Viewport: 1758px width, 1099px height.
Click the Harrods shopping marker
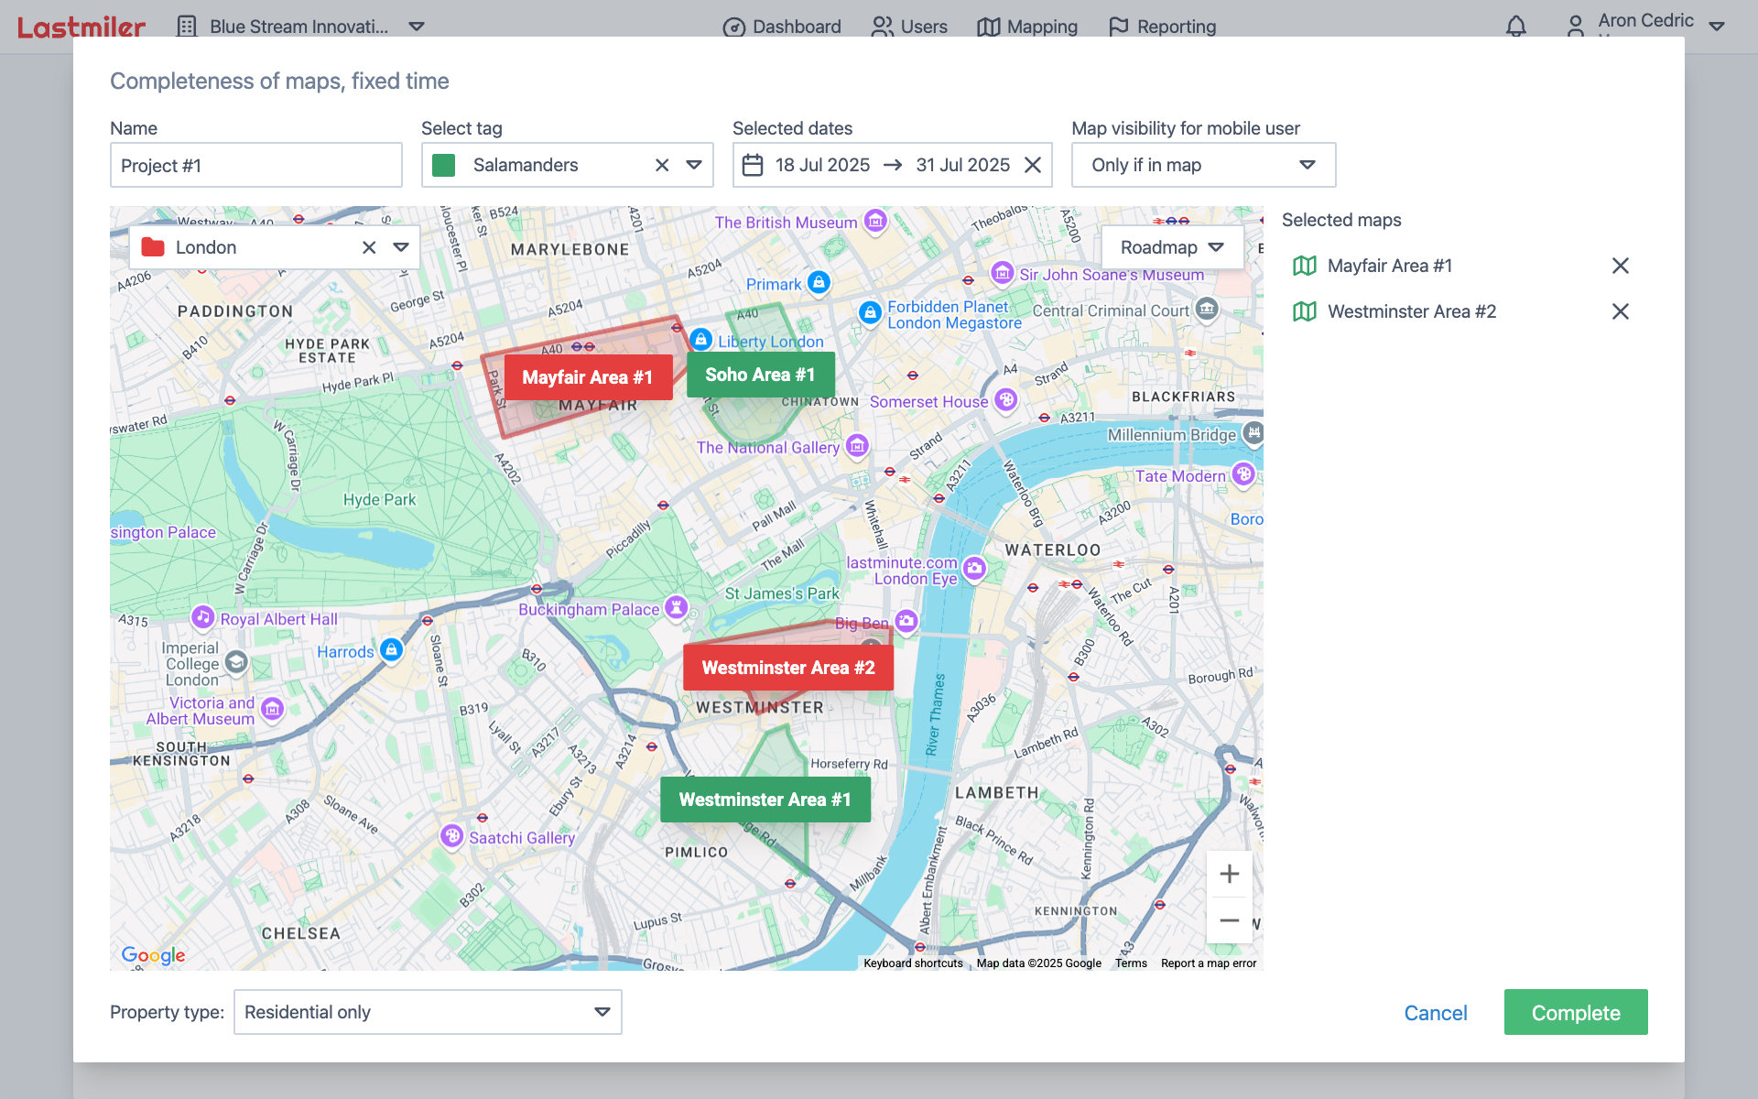(x=392, y=650)
